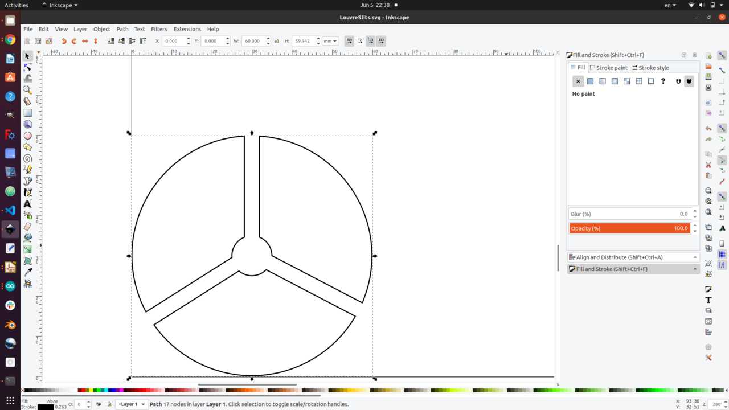The image size is (729, 410).
Task: Pick the Ellipse tool
Action: click(27, 136)
